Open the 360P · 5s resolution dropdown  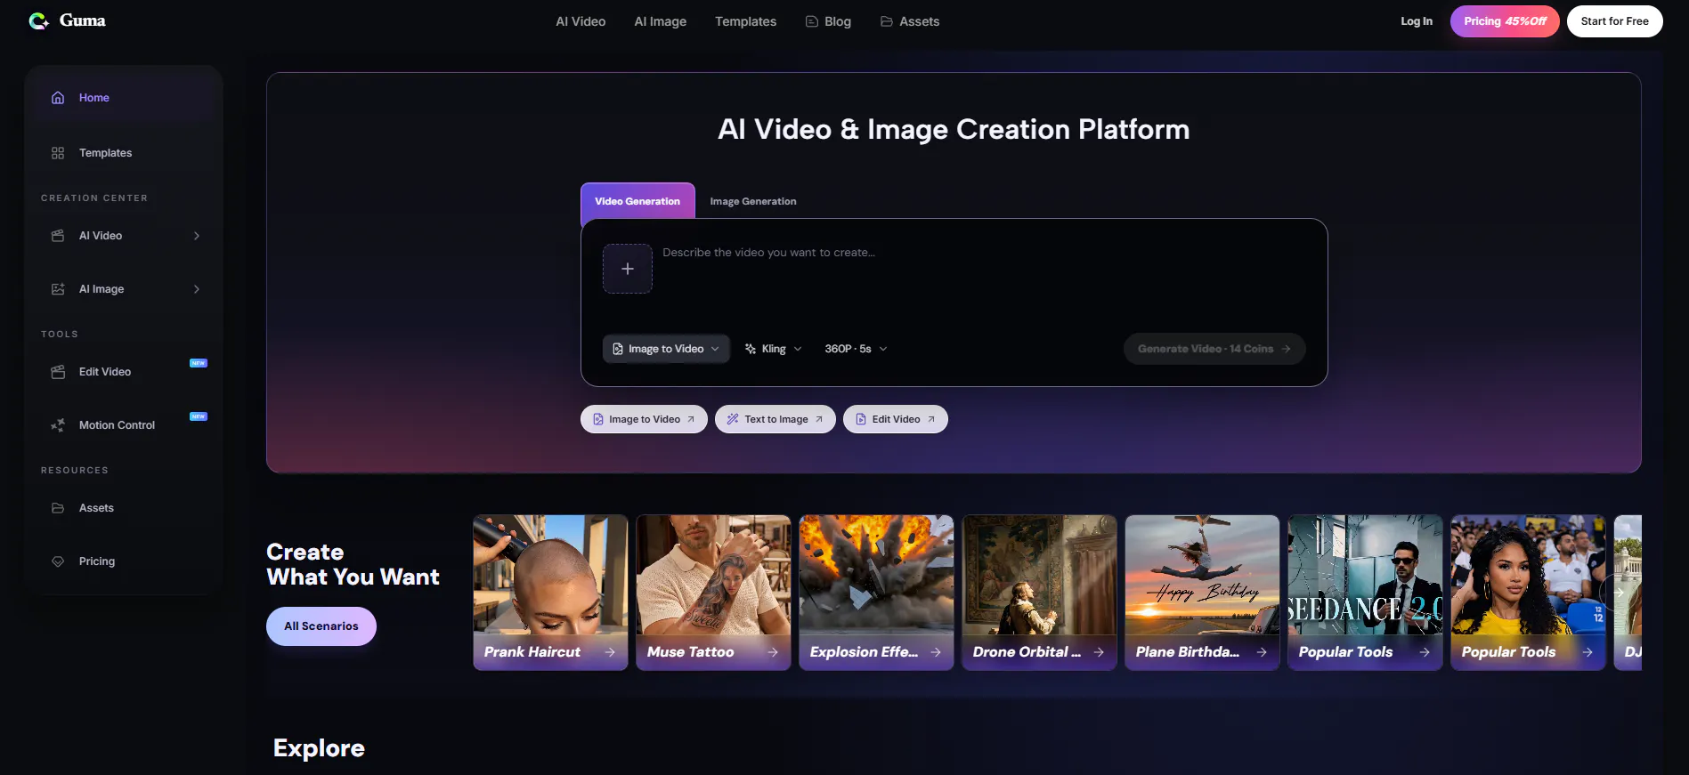(x=856, y=349)
